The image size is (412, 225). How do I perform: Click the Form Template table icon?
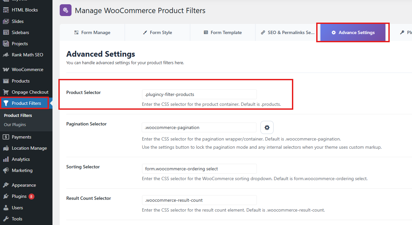pyautogui.click(x=206, y=32)
